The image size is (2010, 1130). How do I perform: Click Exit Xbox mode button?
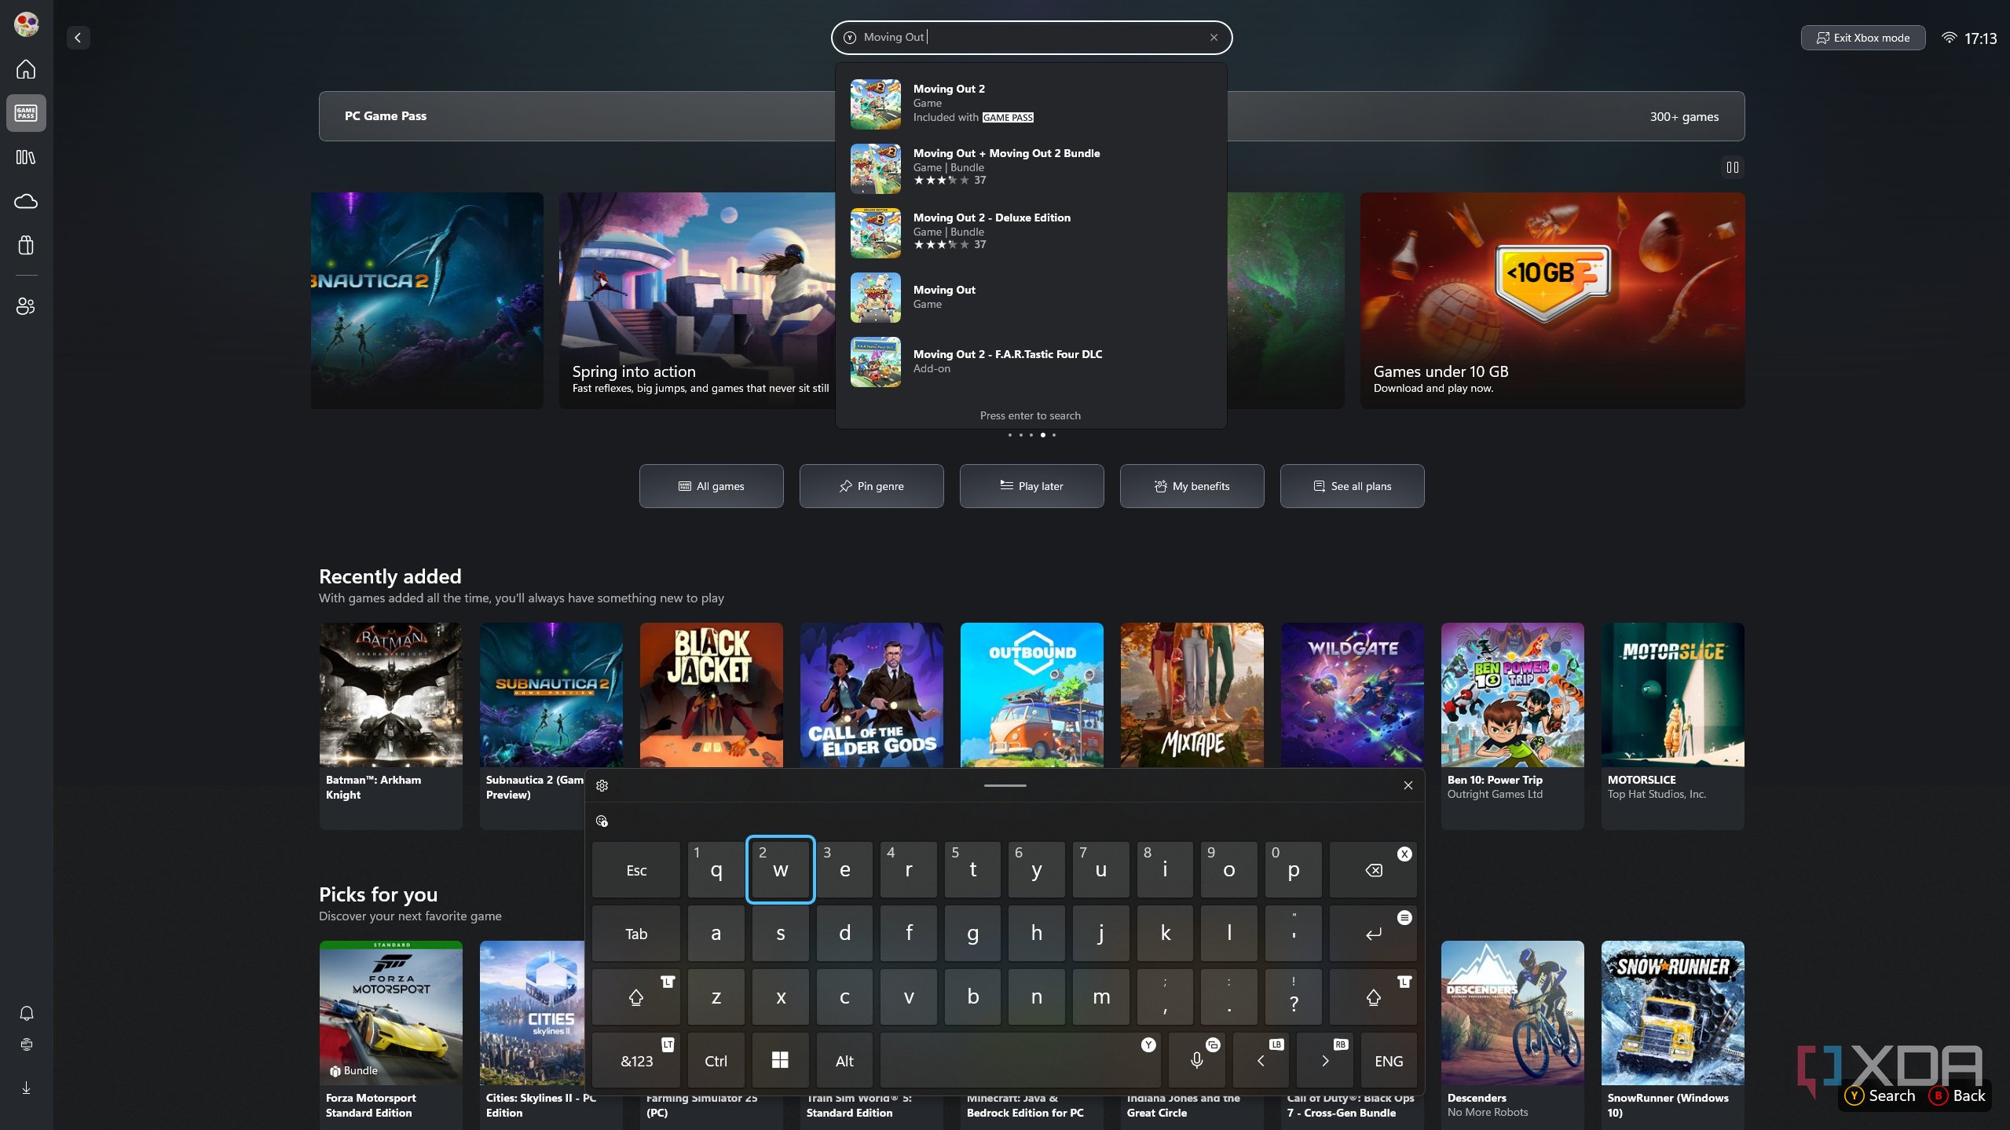tap(1862, 38)
